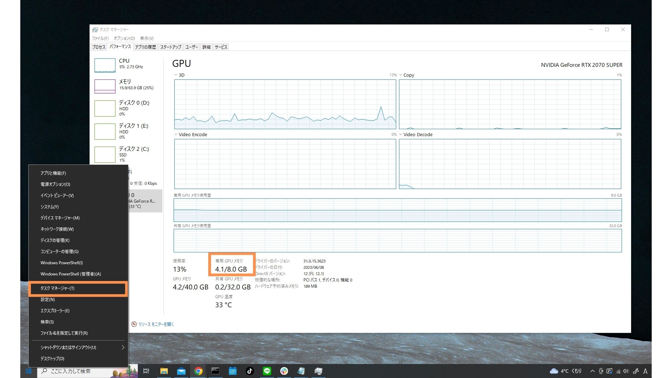The image size is (672, 378).
Task: Choose ネットワーク接続(W) menu entry
Action: point(78,229)
